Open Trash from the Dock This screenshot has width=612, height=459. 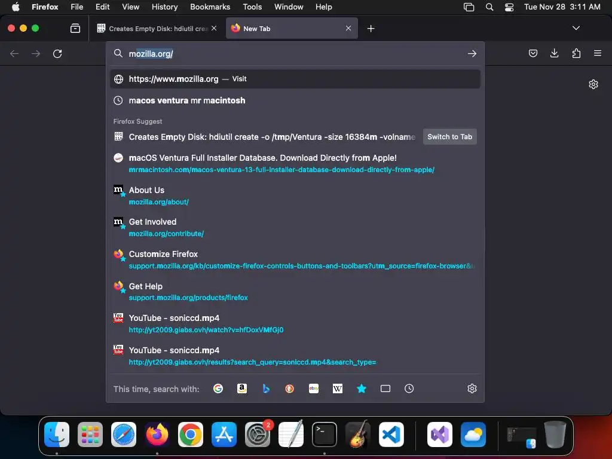pos(555,434)
